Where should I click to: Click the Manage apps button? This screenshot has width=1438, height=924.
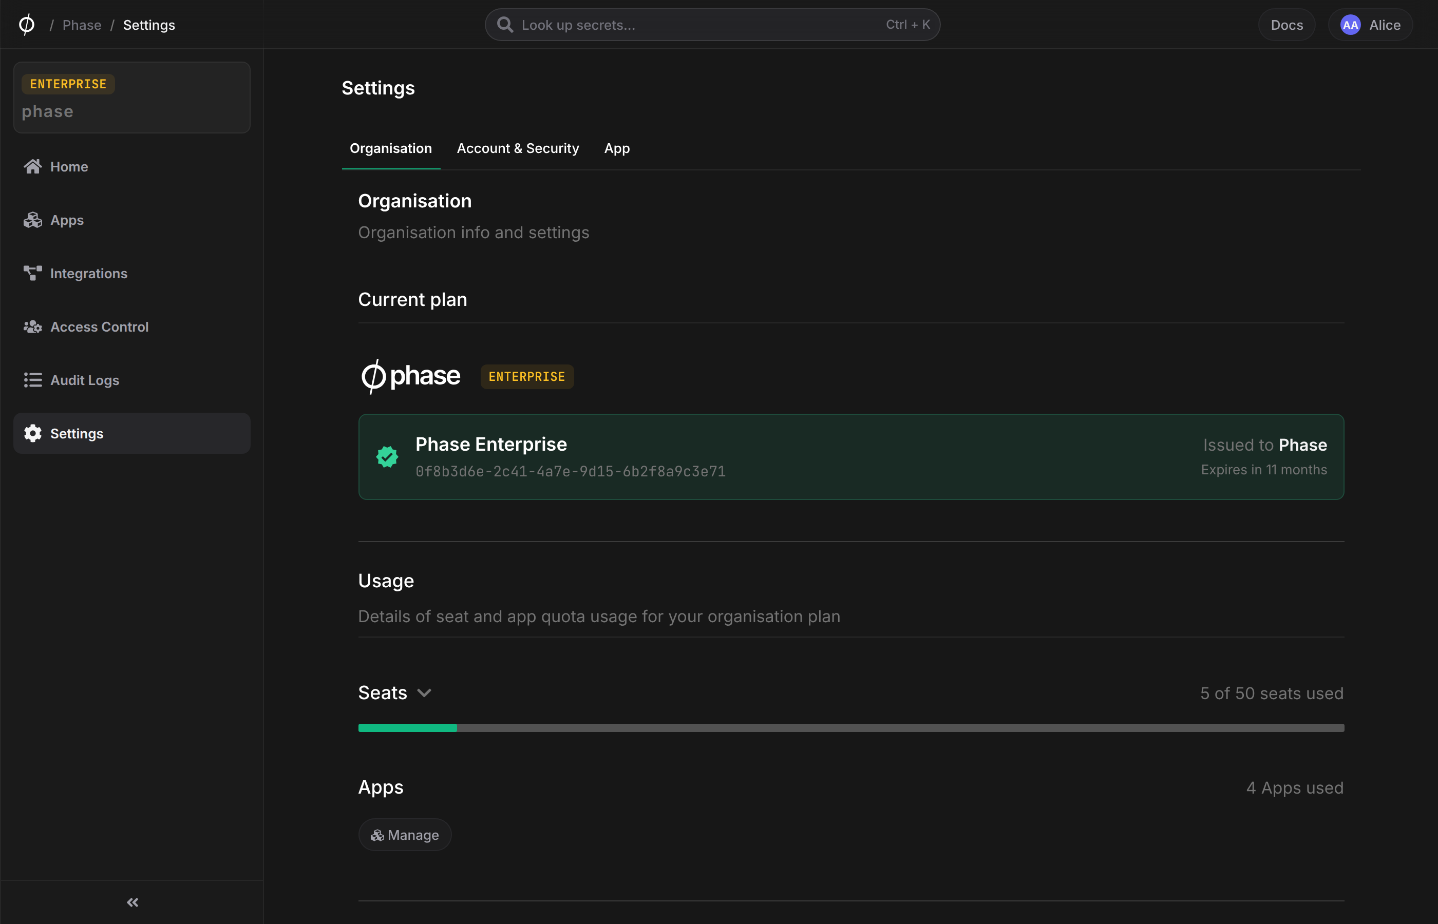[x=405, y=835]
